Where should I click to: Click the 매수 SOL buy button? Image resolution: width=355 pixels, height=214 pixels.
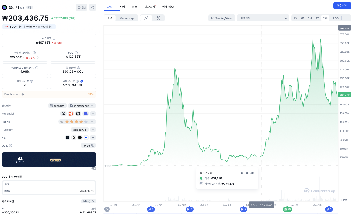coord(342,6)
